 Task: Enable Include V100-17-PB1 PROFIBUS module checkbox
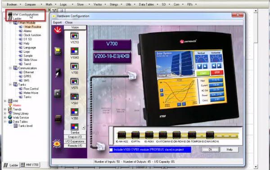[x=111, y=150]
